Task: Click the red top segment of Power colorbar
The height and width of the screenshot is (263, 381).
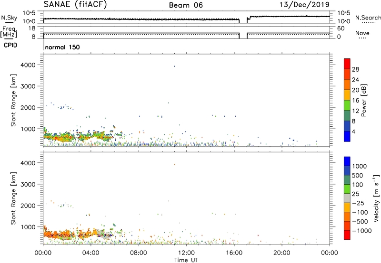Action: click(x=347, y=64)
